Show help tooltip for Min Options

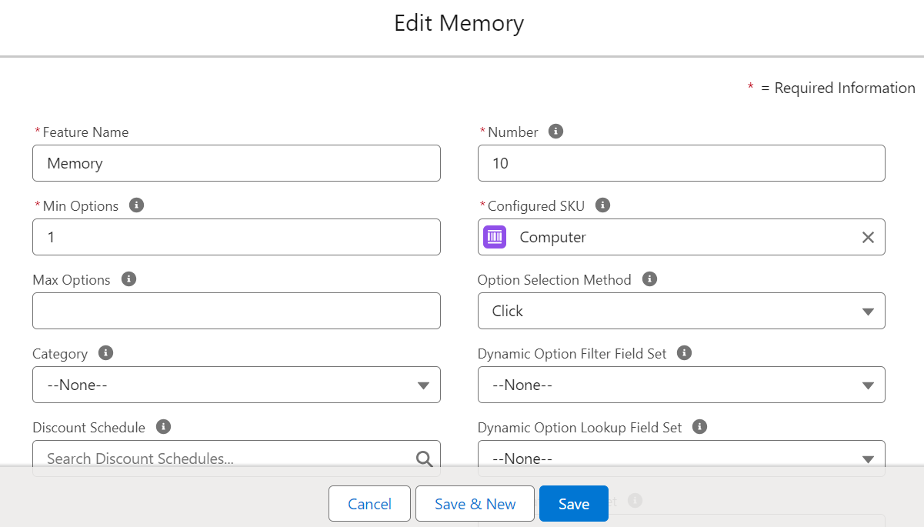[136, 205]
